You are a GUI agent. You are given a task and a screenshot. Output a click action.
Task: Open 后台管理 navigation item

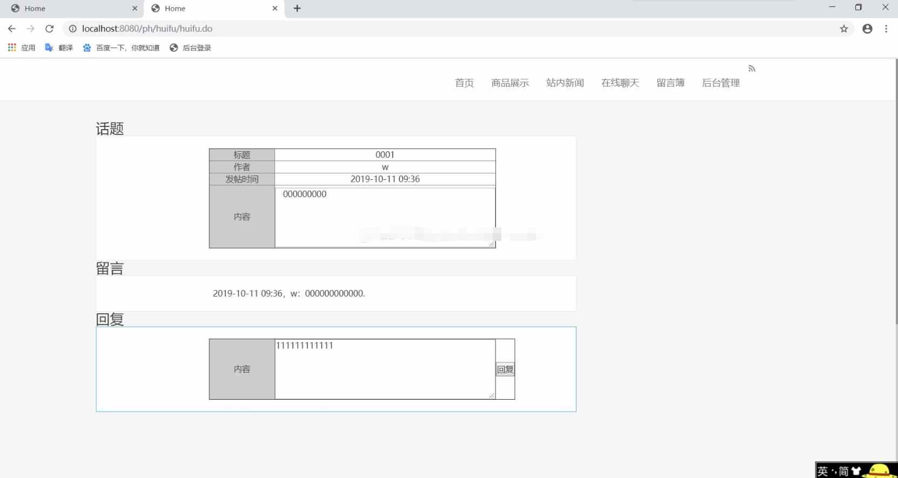click(x=721, y=83)
